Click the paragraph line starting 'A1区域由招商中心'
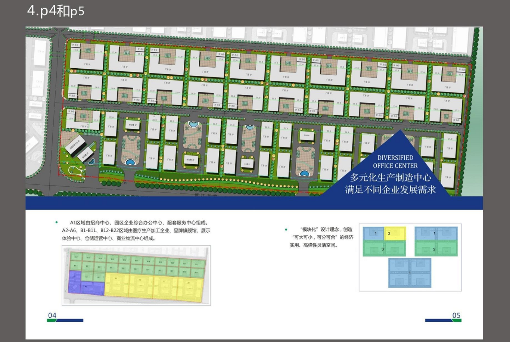 139,223
